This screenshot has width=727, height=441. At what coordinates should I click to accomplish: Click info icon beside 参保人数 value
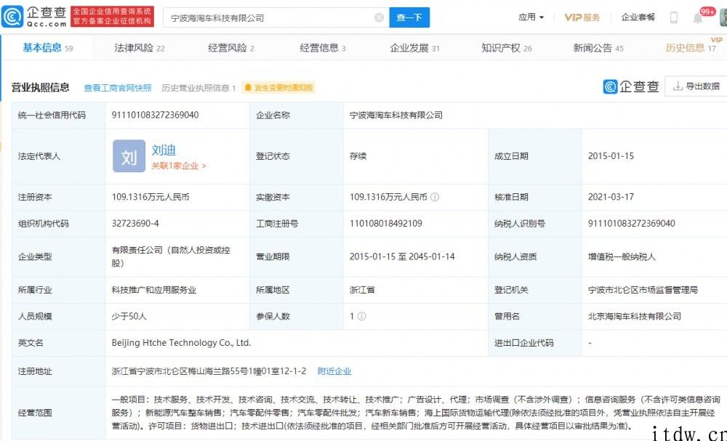361,316
